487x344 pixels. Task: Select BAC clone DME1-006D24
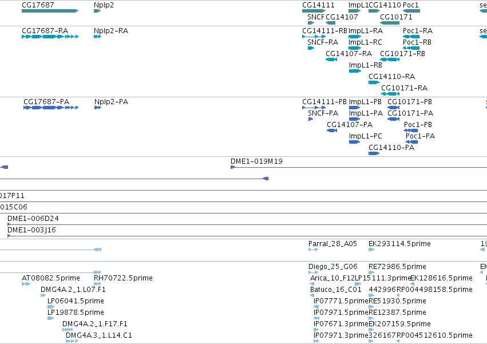coord(247,225)
